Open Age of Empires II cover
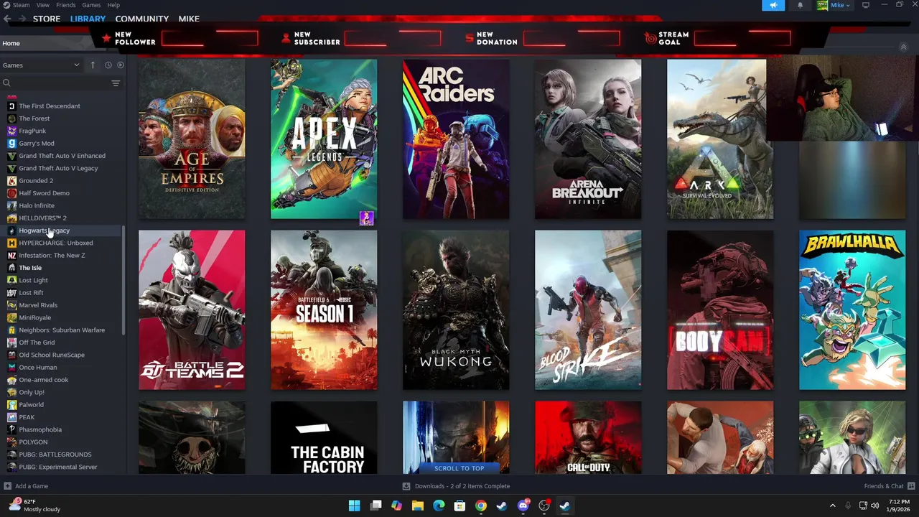 point(192,139)
